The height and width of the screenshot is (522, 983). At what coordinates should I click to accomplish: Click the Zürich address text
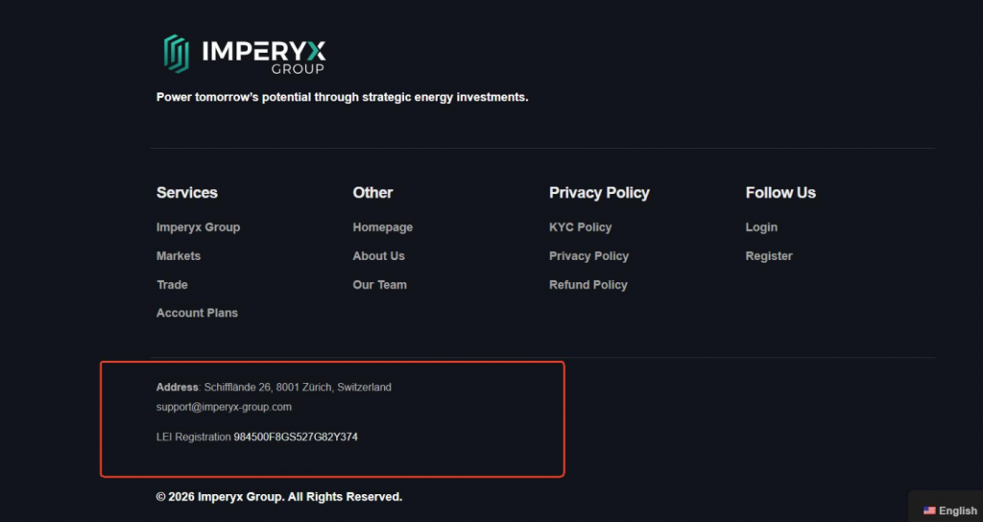[x=298, y=388]
